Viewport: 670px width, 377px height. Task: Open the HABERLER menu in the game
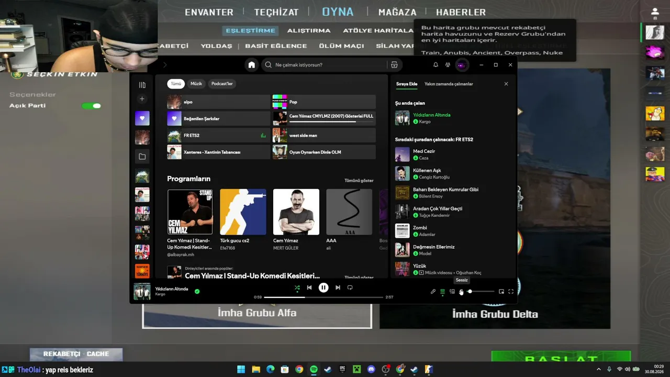461,12
